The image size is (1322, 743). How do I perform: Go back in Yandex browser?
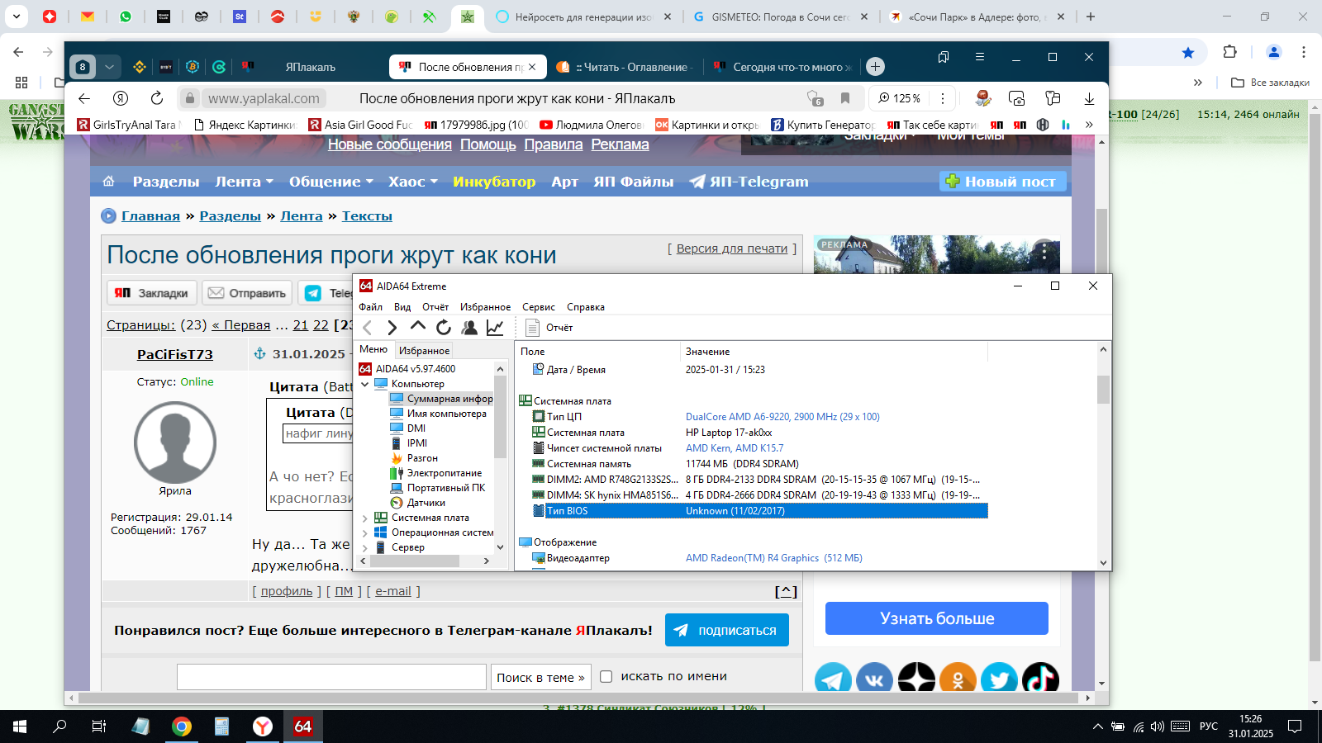pyautogui.click(x=84, y=98)
